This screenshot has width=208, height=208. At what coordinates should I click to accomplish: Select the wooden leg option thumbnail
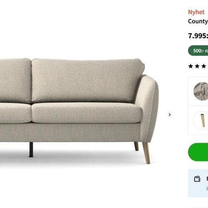tap(201, 120)
